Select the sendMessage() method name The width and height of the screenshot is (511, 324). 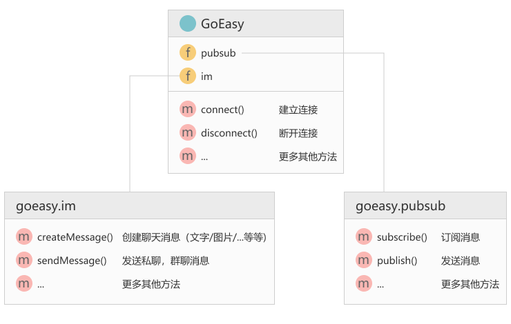click(x=72, y=261)
